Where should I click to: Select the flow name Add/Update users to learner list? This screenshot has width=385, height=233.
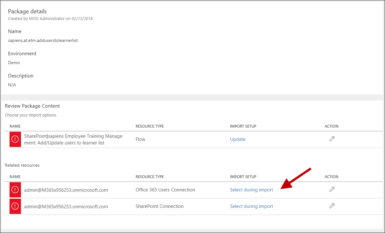pos(73,139)
